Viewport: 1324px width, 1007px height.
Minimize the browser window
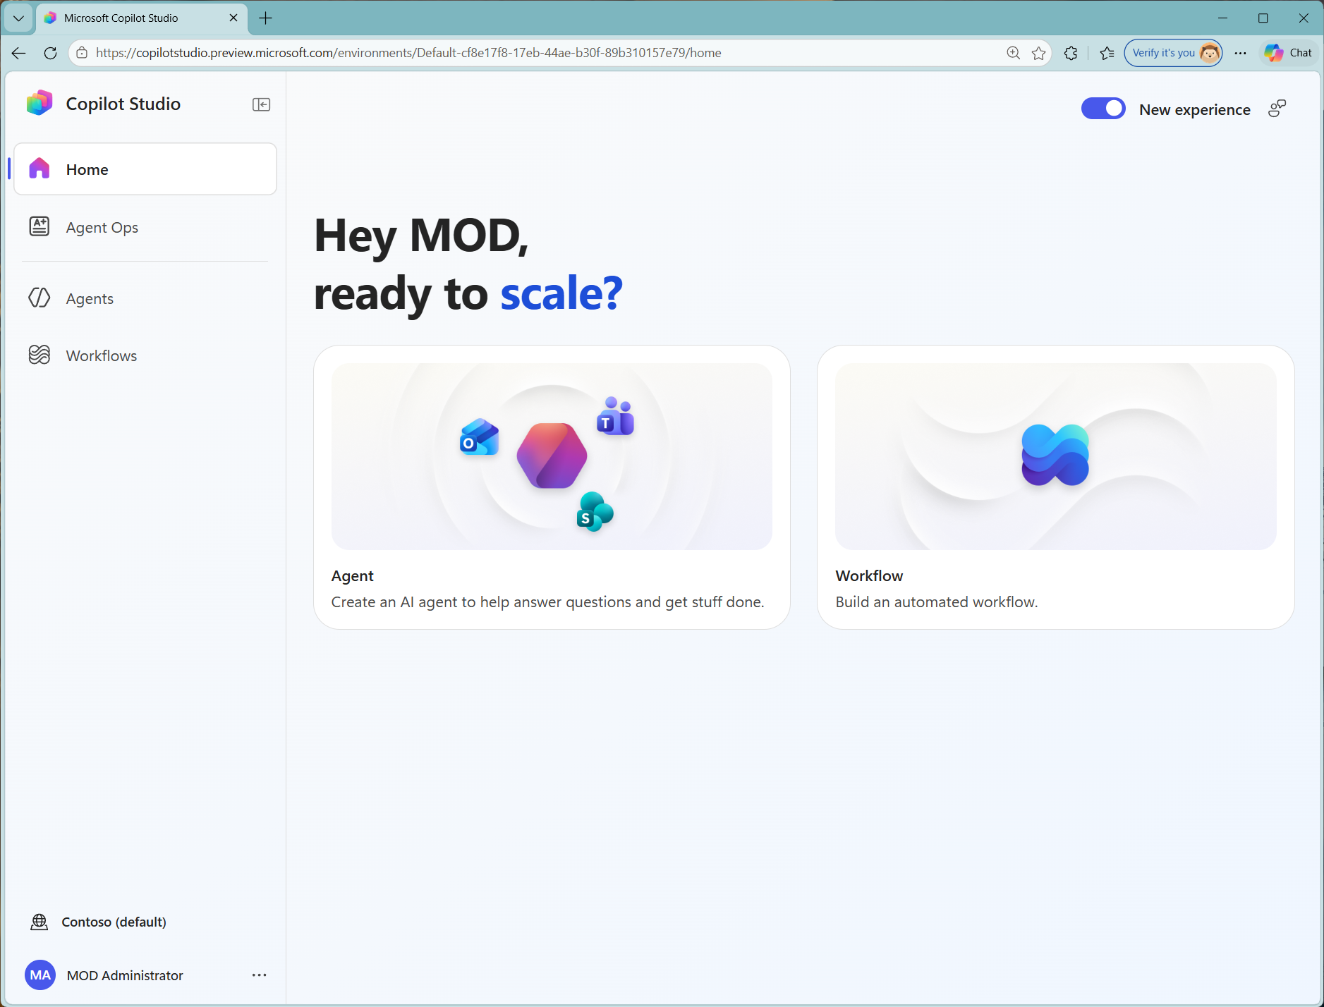pyautogui.click(x=1223, y=18)
